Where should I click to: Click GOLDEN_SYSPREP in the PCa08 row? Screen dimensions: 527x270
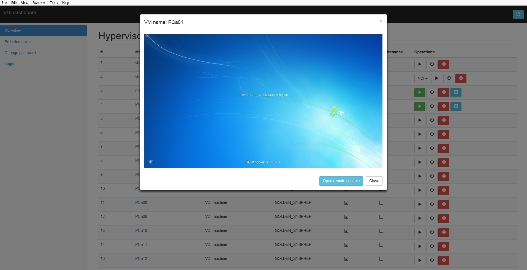(293, 202)
